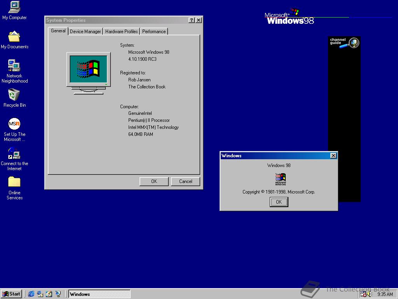Click the Task Scheduler tray icon
This screenshot has height=299, width=398.
363,294
